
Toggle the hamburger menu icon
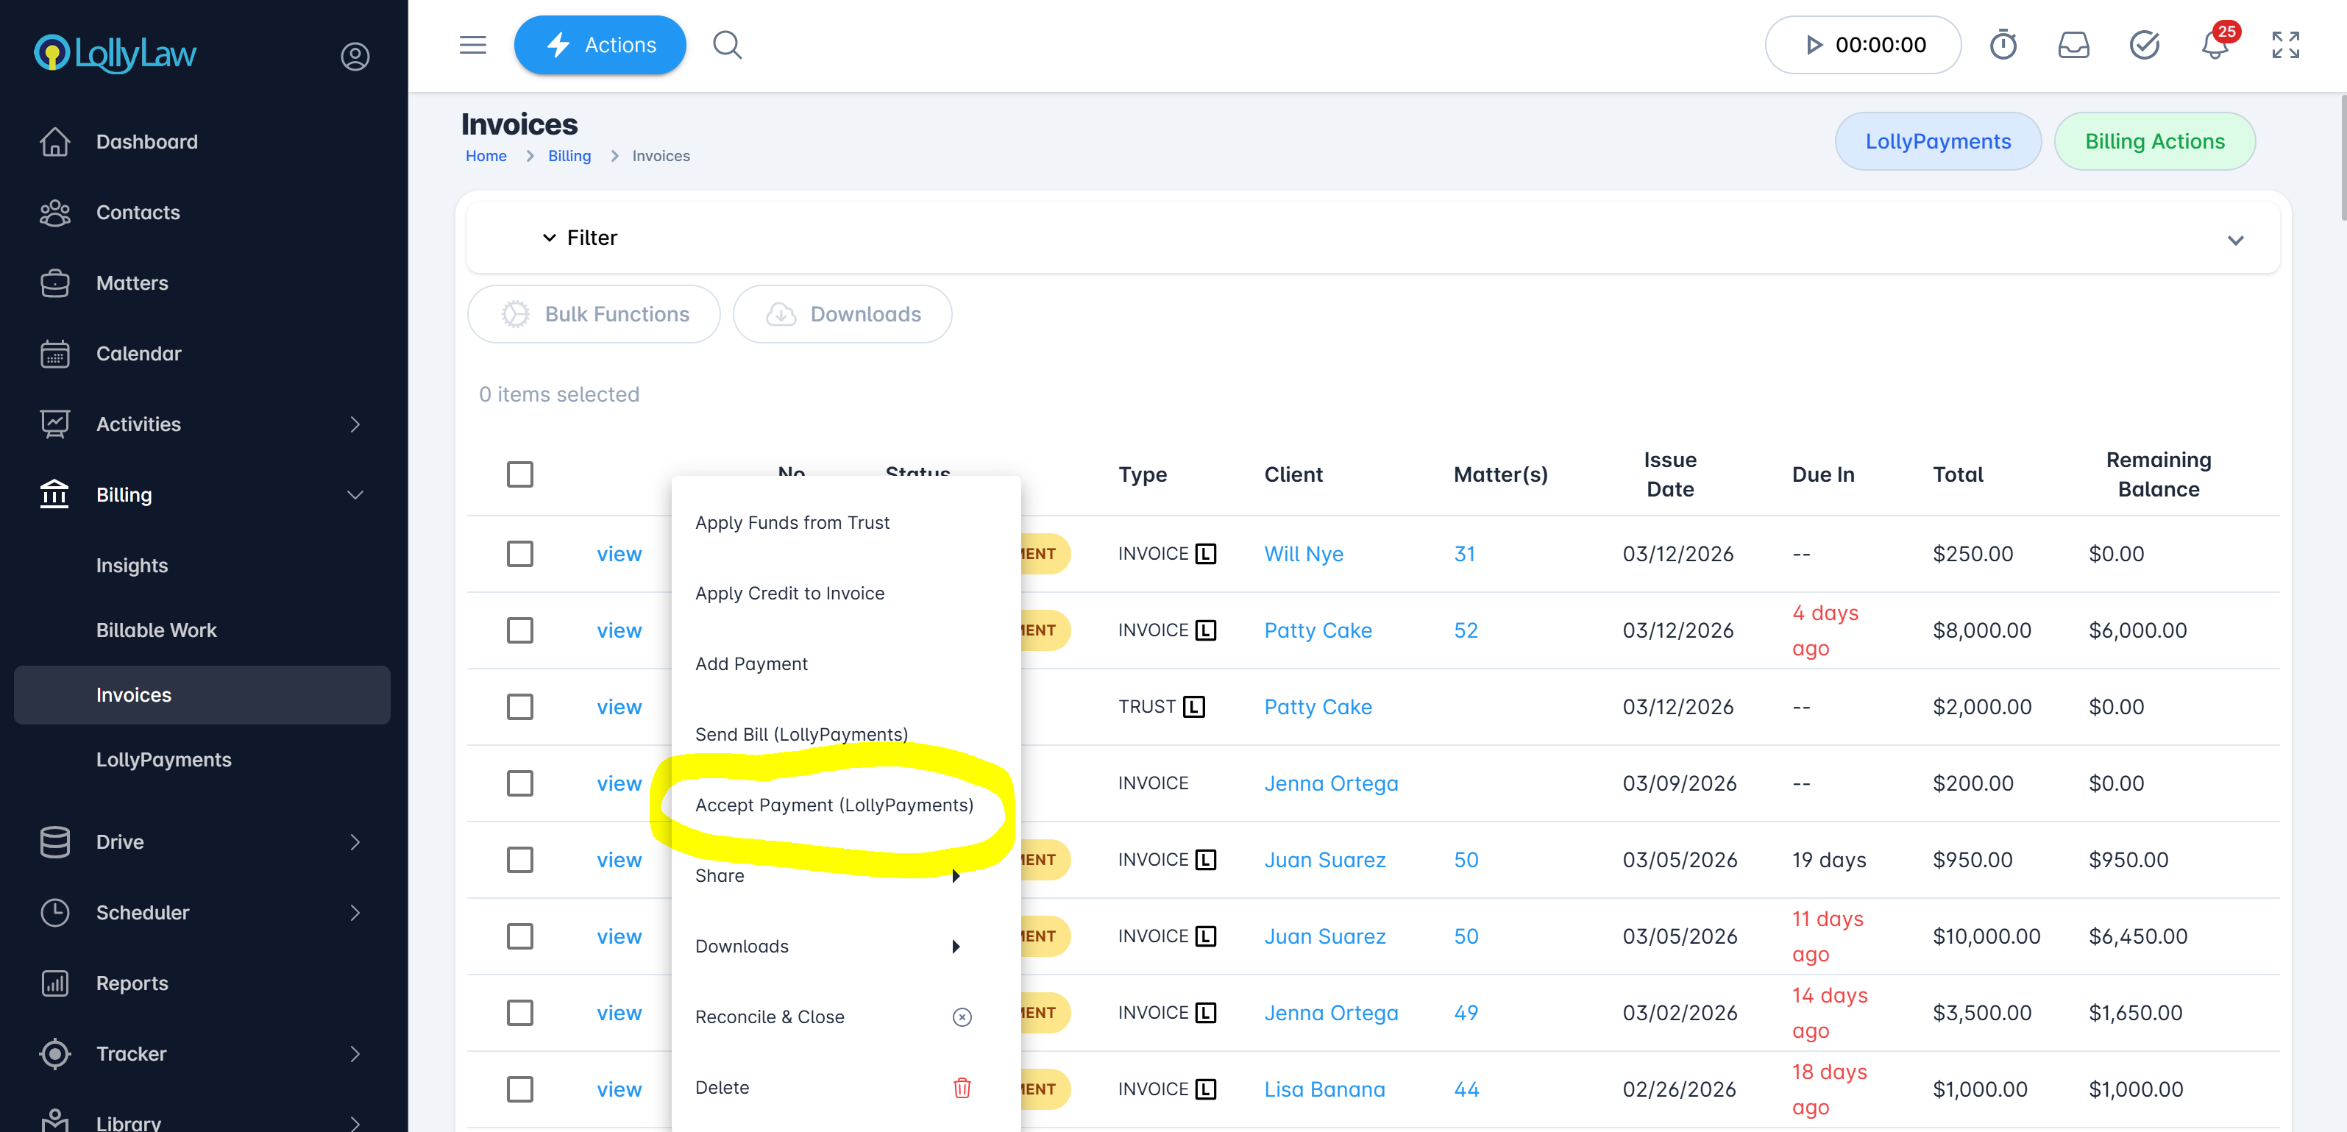[473, 45]
